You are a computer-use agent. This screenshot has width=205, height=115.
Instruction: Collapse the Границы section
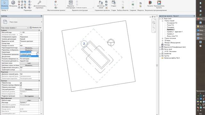(x=39, y=81)
